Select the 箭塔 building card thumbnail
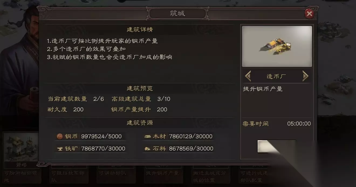This screenshot has width=356, height=187. click(x=21, y=147)
